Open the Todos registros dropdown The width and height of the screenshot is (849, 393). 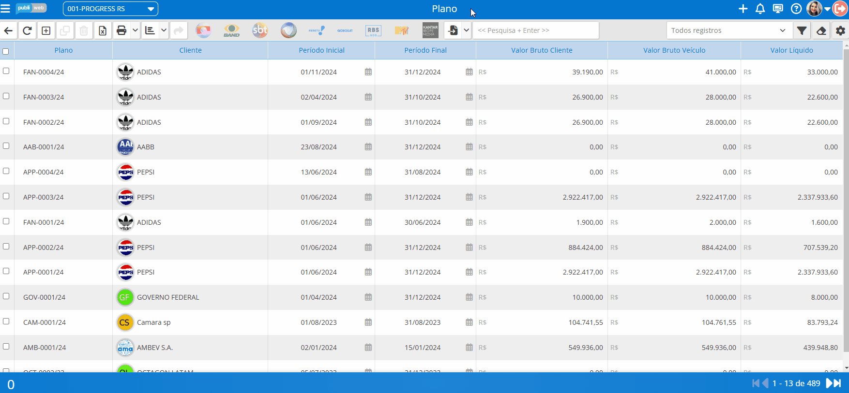point(729,30)
